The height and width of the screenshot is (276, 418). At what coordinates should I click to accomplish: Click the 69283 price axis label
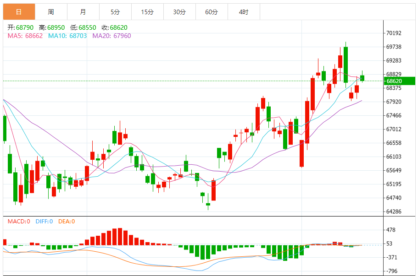pyautogui.click(x=394, y=60)
